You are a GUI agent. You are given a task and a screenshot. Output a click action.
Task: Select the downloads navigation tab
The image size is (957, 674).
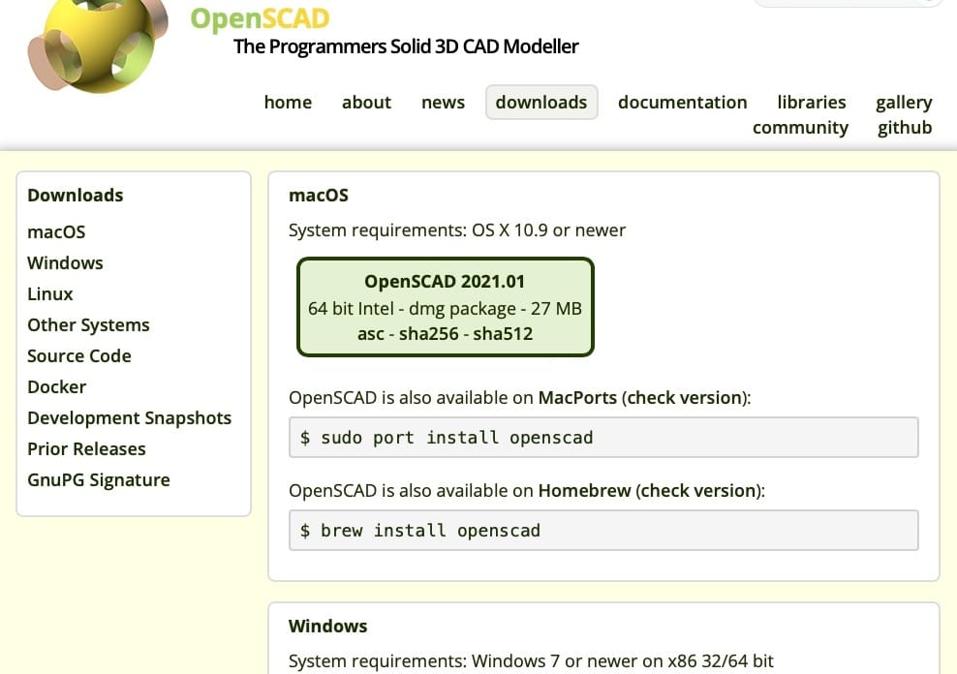541,103
